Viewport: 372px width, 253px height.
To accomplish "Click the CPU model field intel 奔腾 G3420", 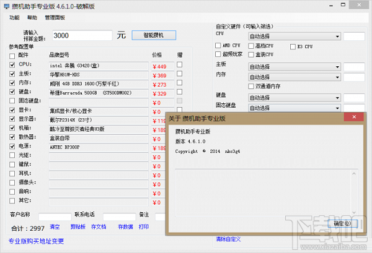I will click(99, 66).
